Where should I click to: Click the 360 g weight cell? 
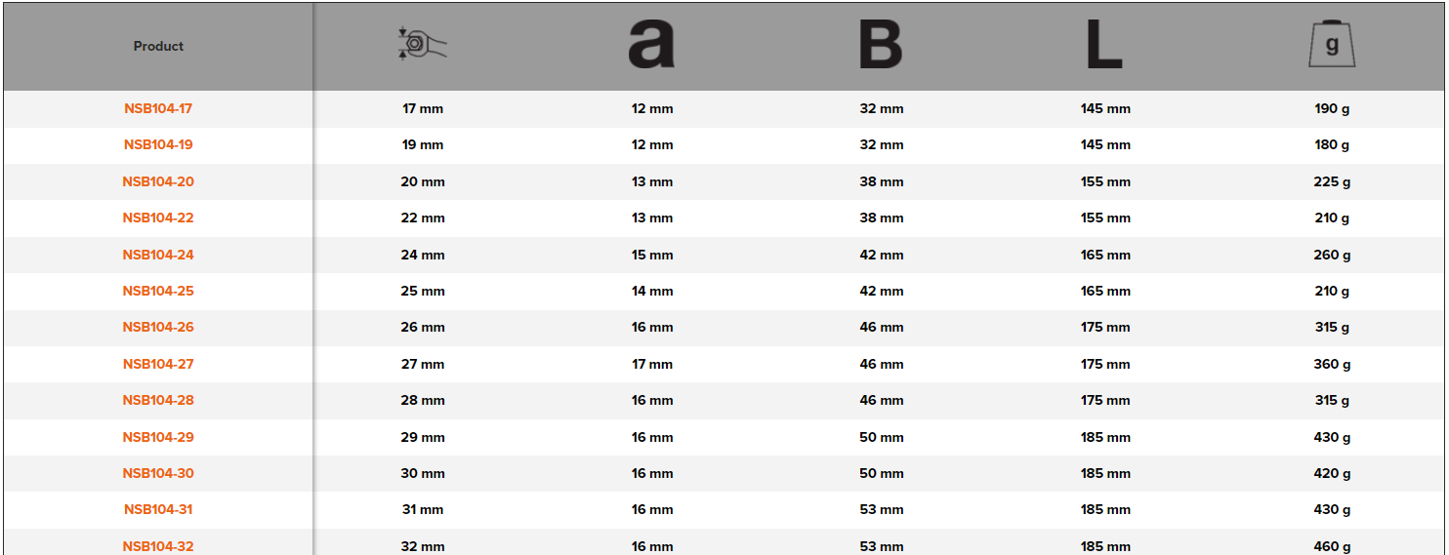click(1332, 364)
